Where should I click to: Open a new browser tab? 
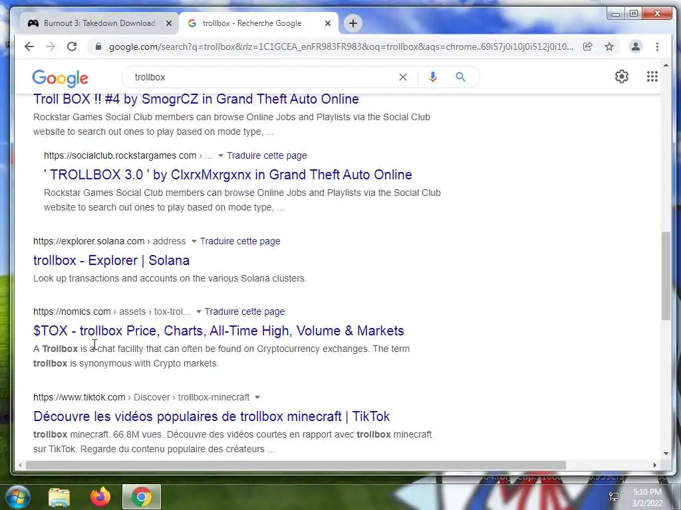click(353, 23)
